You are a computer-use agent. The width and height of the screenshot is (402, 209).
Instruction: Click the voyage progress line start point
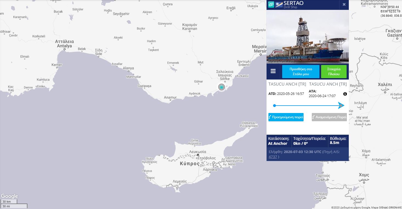274,106
